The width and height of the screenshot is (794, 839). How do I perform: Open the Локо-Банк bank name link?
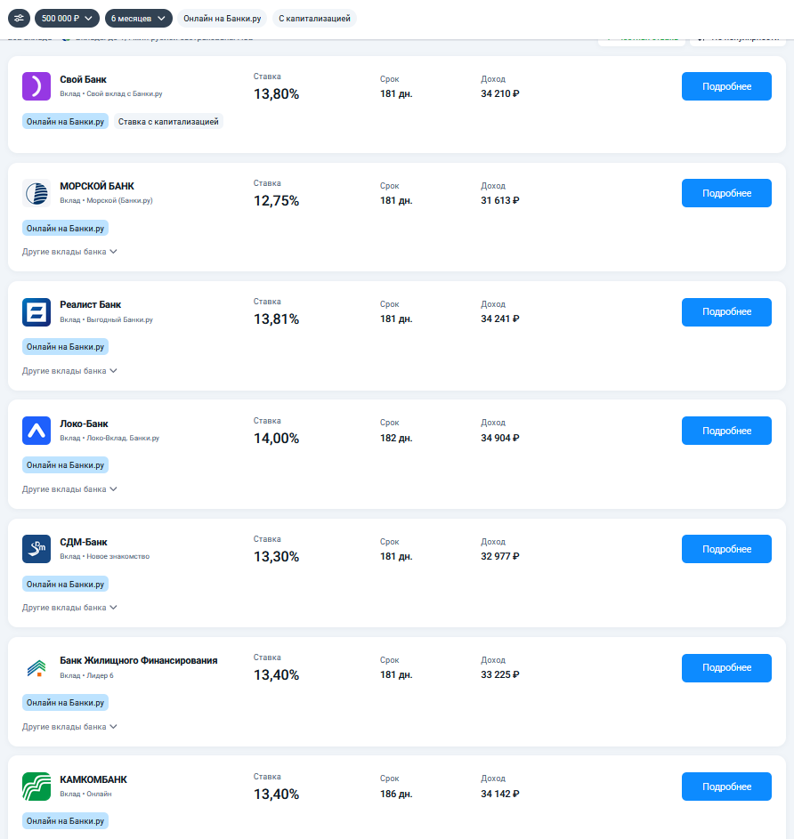coord(84,424)
